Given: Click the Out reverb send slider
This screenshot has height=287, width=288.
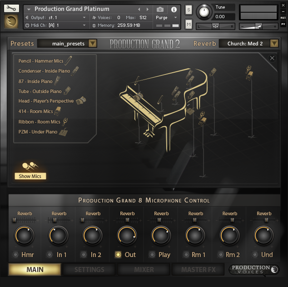Looking at the screenshot, I should click(x=127, y=220).
